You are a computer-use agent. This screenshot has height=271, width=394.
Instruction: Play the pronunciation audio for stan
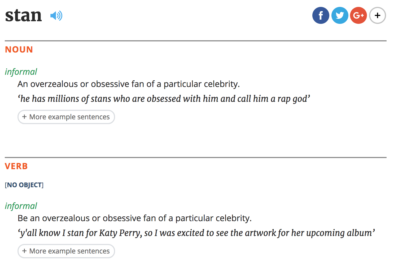[56, 16]
